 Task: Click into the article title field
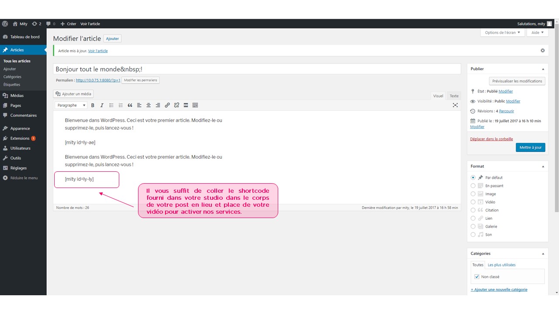coord(257,69)
